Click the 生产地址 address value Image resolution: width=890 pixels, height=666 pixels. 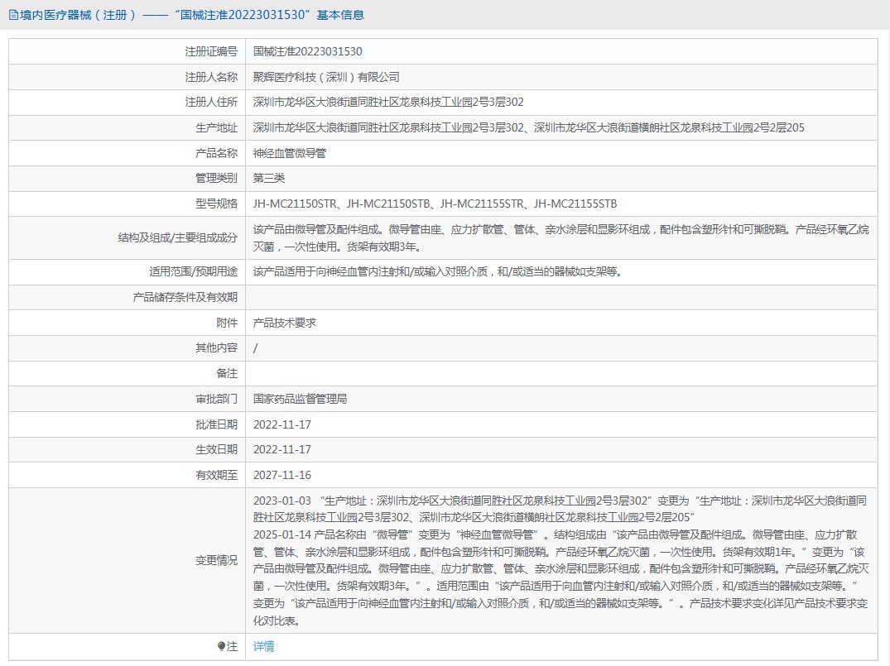click(x=528, y=127)
